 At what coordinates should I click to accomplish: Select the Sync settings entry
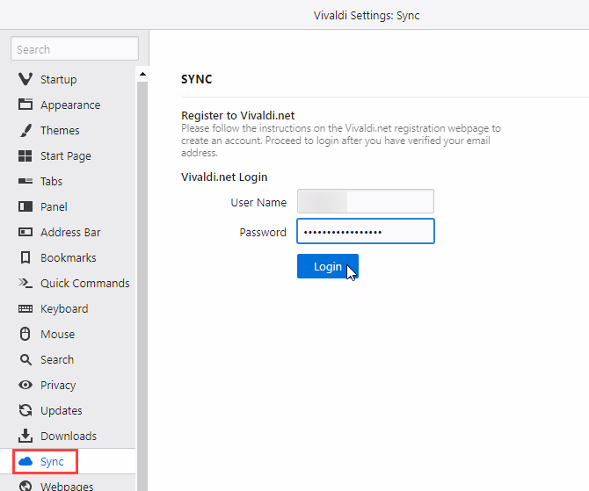[x=68, y=461]
